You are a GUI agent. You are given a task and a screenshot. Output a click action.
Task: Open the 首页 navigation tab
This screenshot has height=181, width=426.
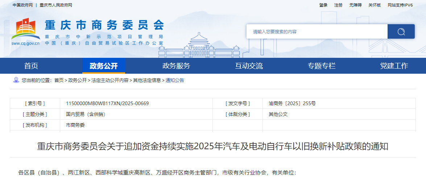click(x=31, y=66)
